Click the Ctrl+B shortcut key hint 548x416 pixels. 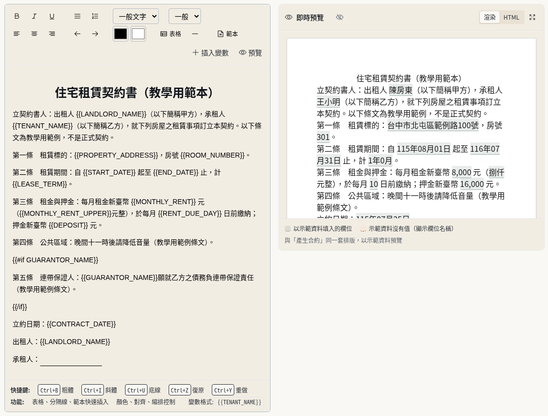(49, 390)
